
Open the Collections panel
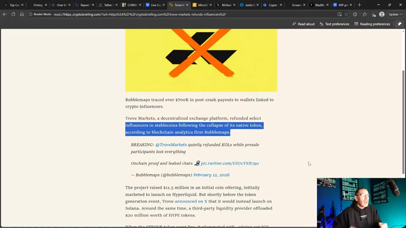pos(365,14)
